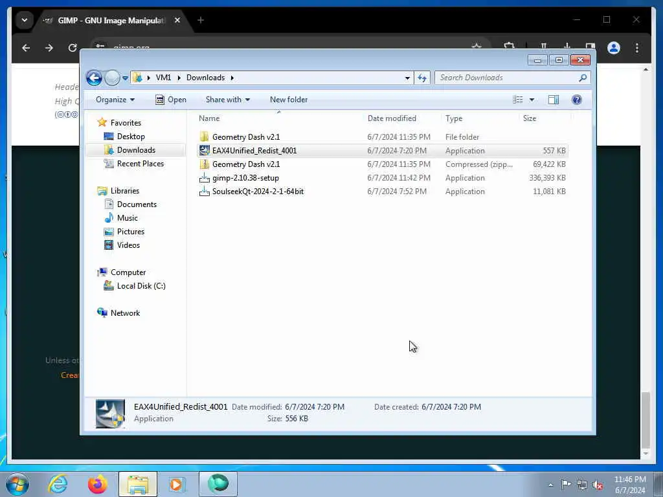Open the recent locations dropdown arrow
663x497 pixels.
point(125,78)
